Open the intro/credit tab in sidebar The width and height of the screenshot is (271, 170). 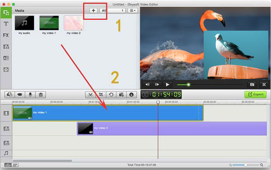(6, 70)
